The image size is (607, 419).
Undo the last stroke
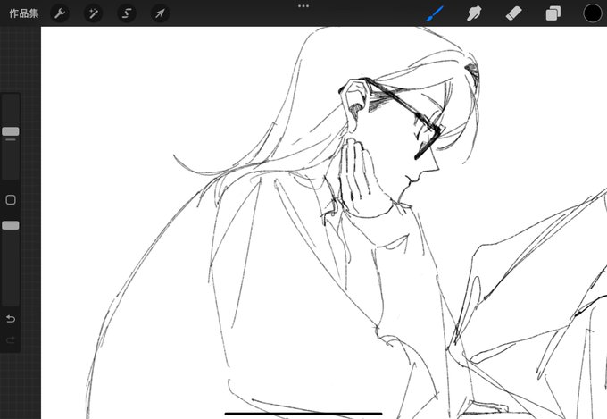(11, 319)
